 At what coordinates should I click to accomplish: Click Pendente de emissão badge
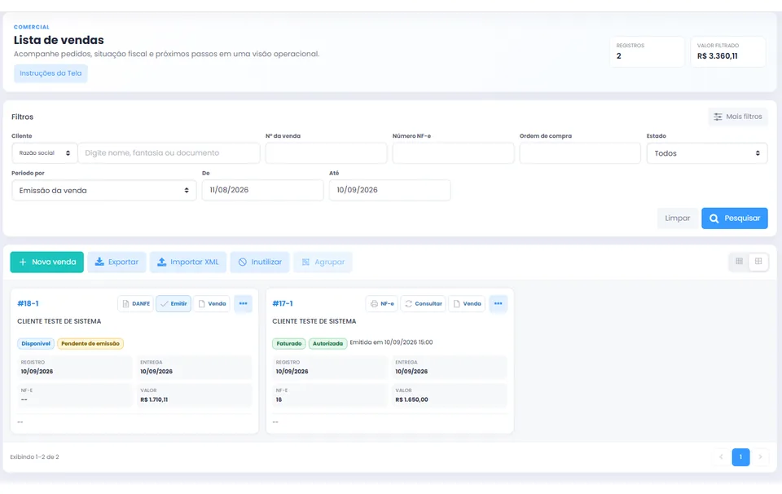(90, 344)
